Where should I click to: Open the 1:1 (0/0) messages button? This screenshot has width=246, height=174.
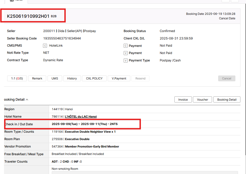[x=17, y=78]
